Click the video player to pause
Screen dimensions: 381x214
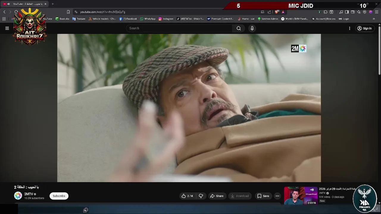(189, 108)
